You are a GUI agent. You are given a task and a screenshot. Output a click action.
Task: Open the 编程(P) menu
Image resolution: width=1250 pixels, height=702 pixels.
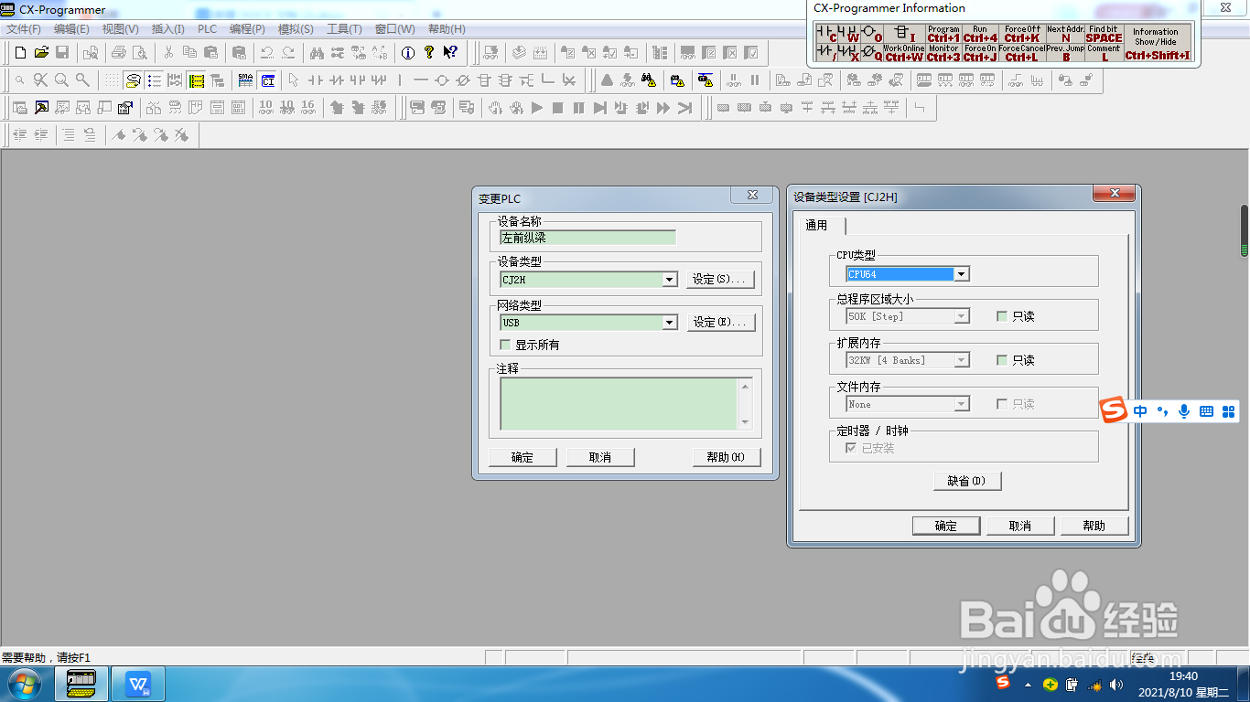247,29
